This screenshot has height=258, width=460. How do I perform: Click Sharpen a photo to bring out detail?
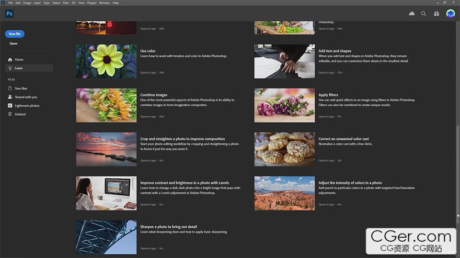(168, 227)
